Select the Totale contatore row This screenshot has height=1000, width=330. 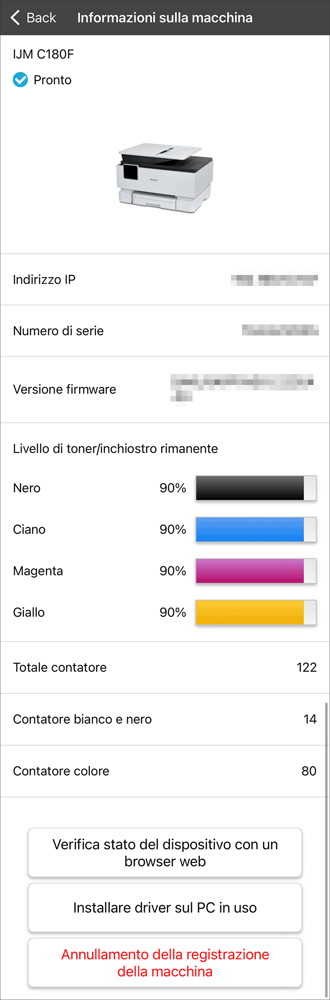[165, 667]
